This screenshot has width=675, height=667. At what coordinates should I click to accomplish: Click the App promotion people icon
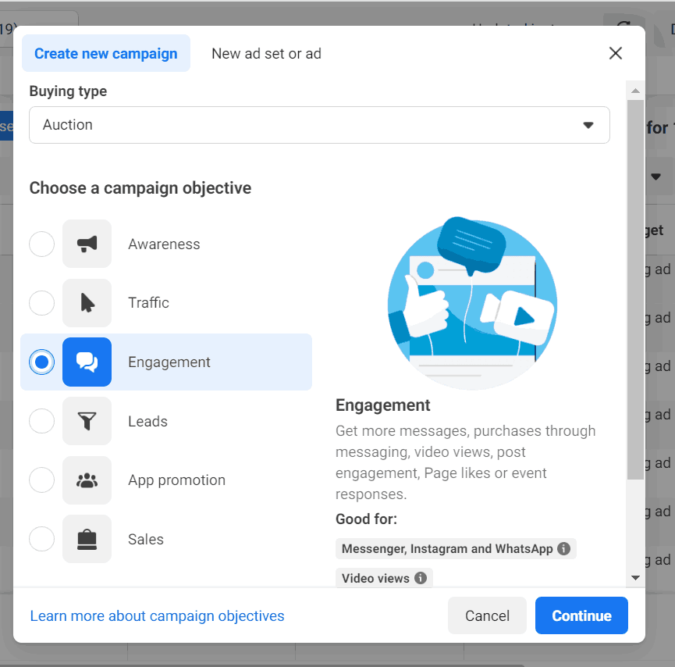(87, 480)
